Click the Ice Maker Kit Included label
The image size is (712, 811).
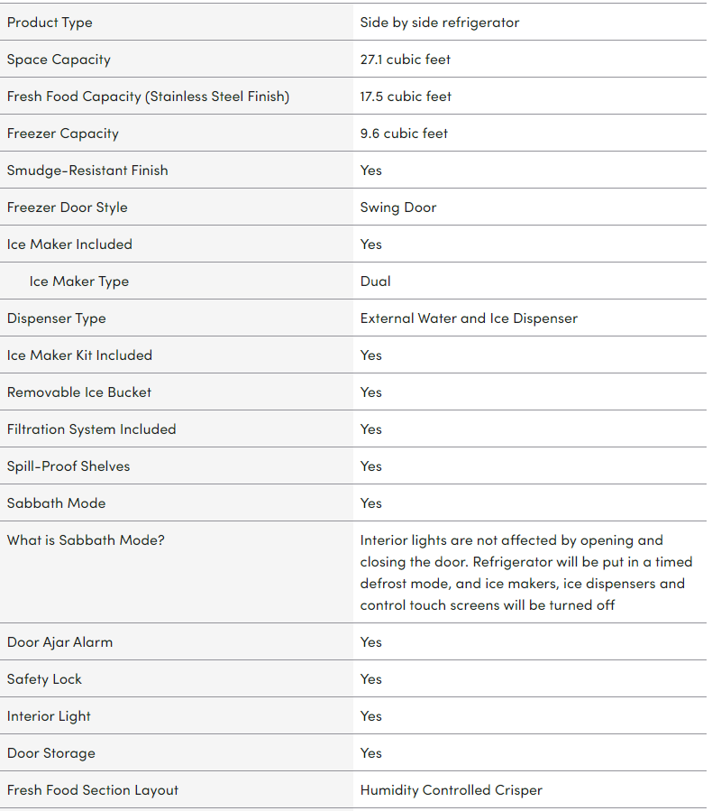click(79, 355)
